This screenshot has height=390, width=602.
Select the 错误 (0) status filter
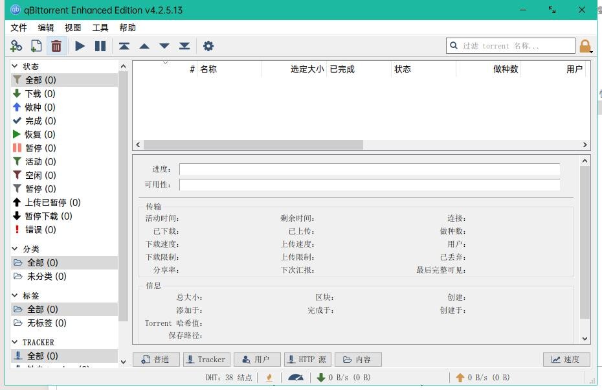click(64, 230)
